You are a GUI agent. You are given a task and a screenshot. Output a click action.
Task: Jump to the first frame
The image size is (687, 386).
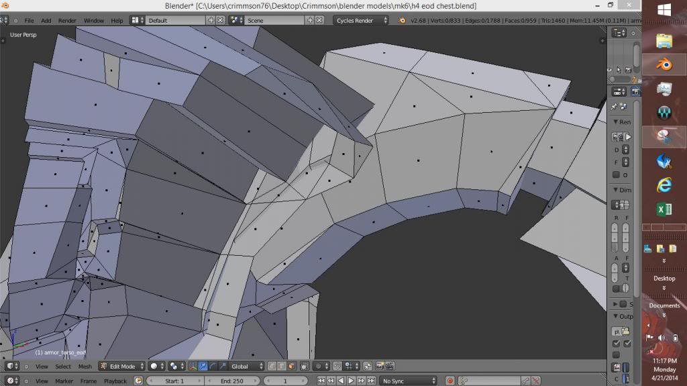pos(321,381)
